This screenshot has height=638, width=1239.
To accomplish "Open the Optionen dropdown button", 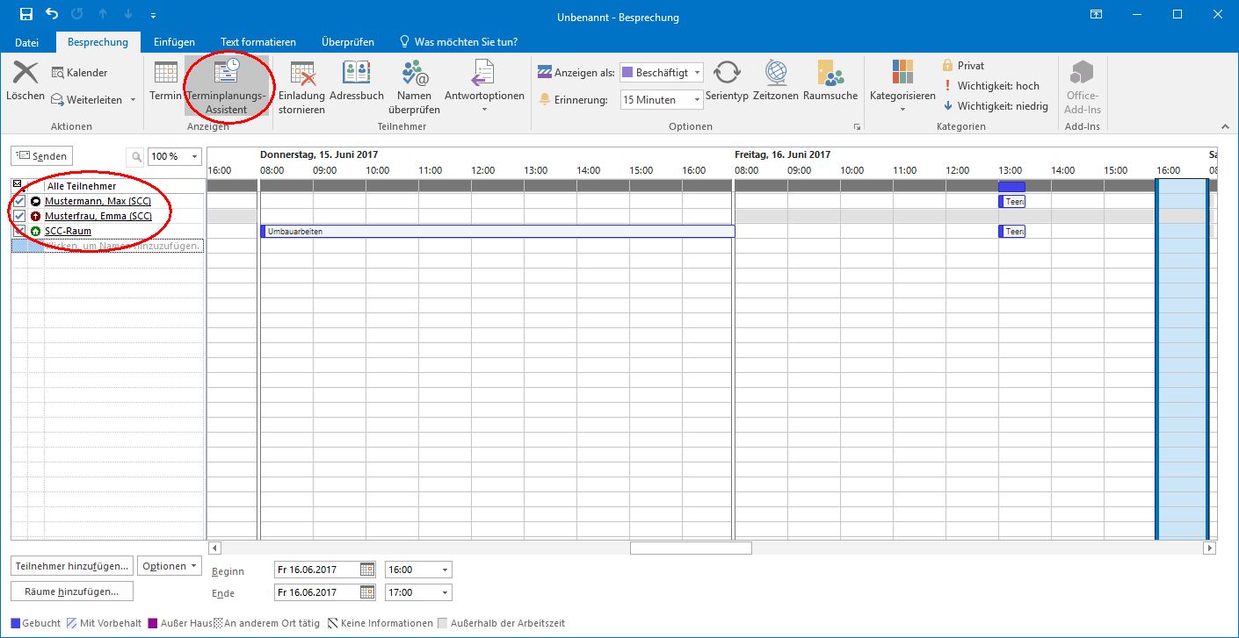I will point(170,566).
